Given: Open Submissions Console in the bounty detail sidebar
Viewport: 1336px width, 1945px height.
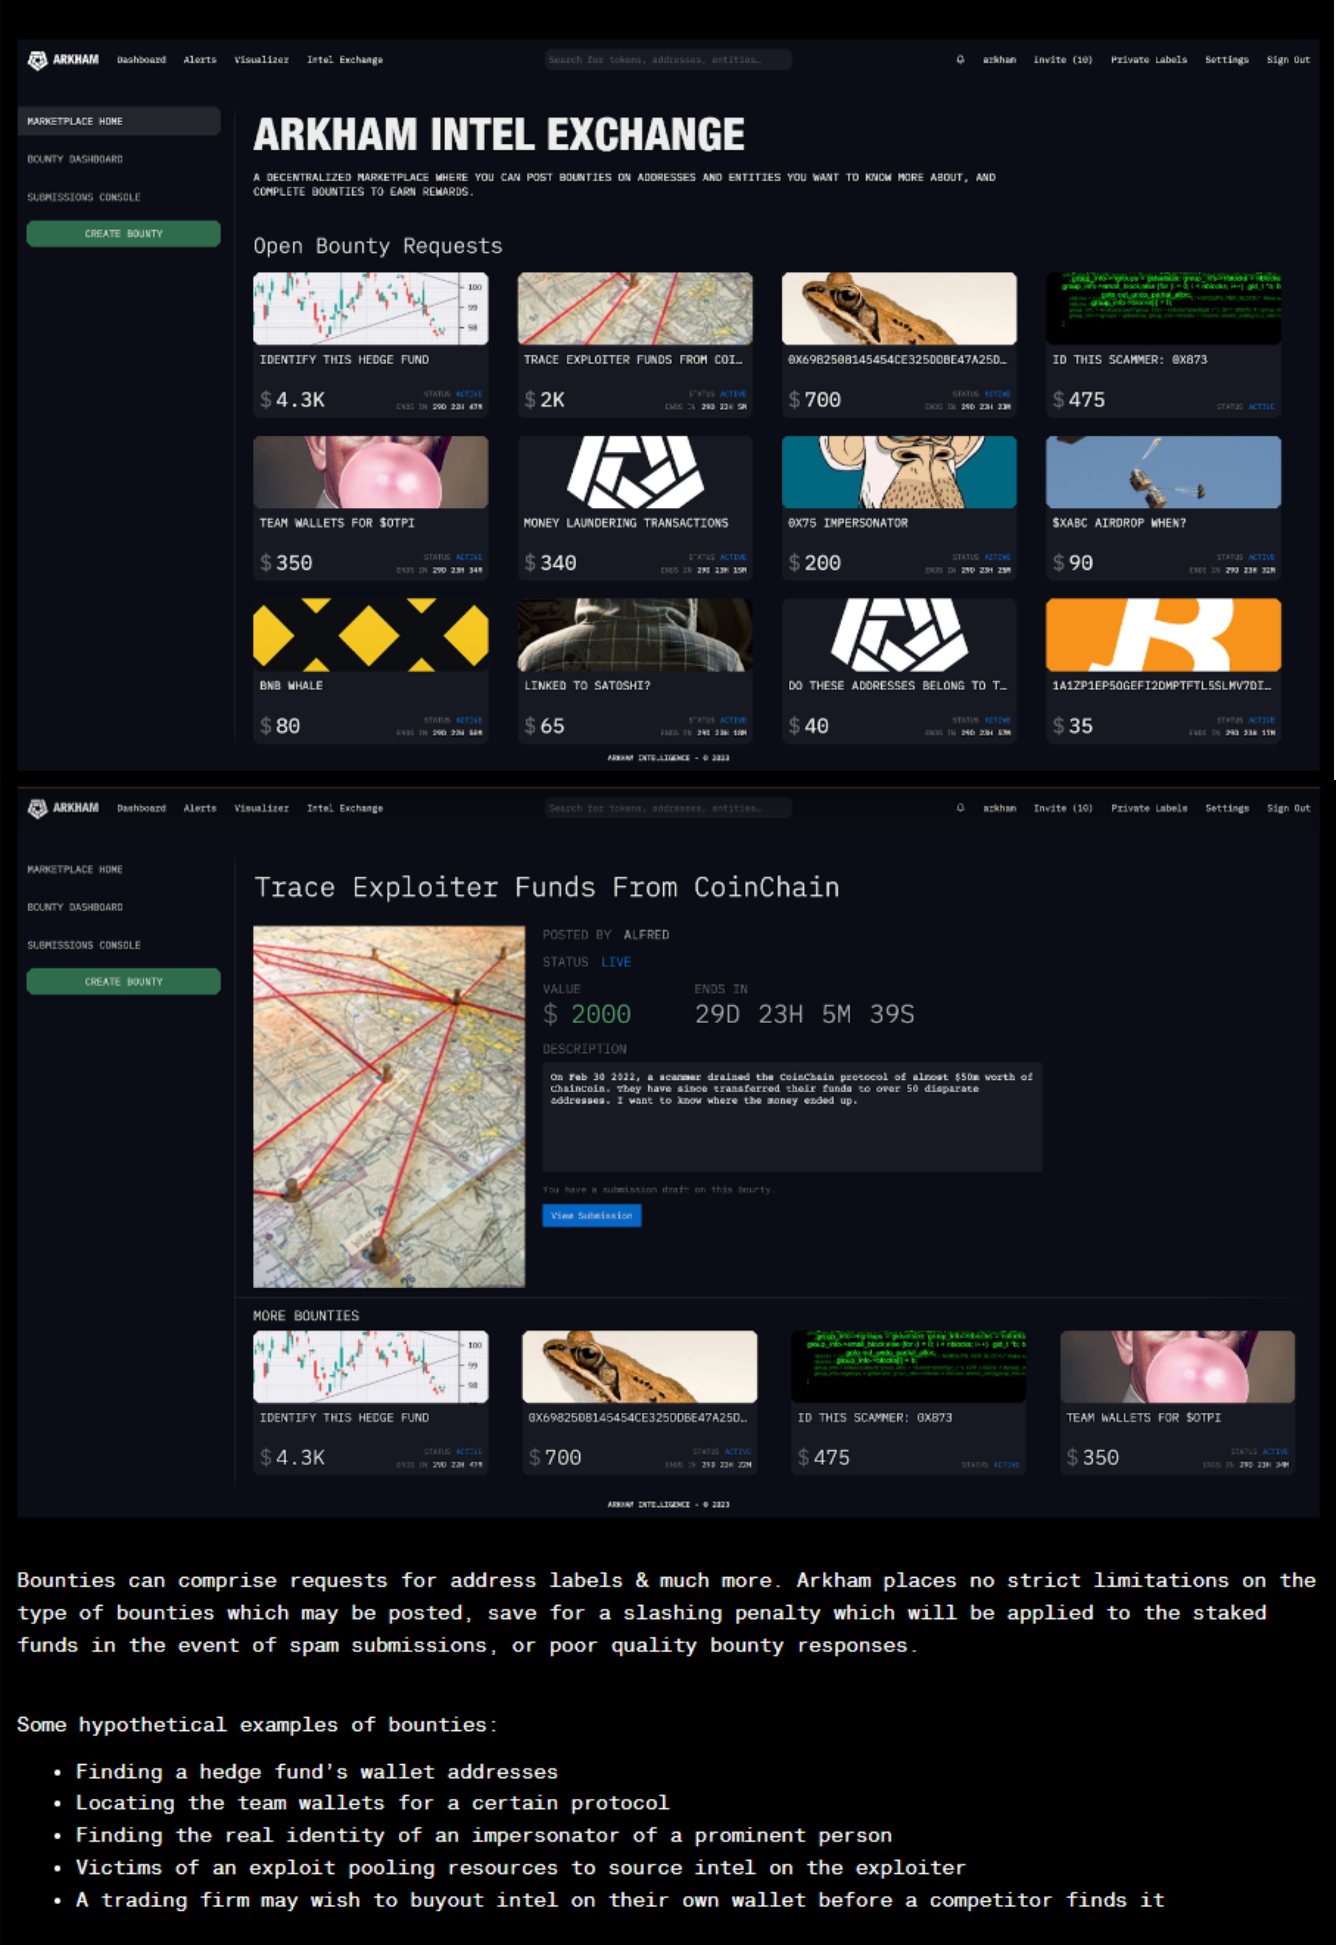Looking at the screenshot, I should point(84,945).
